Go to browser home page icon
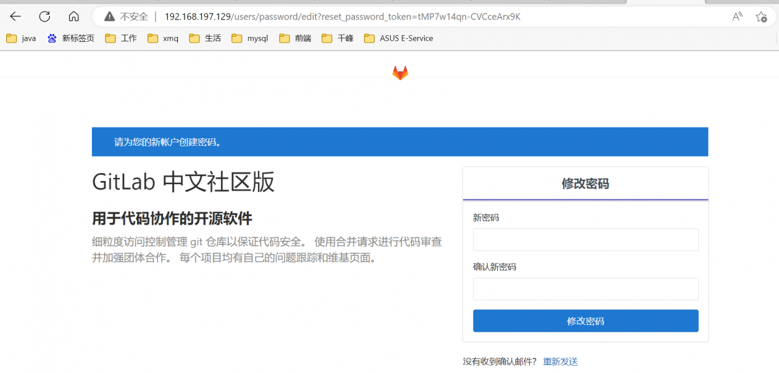Image resolution: width=779 pixels, height=373 pixels. (74, 16)
